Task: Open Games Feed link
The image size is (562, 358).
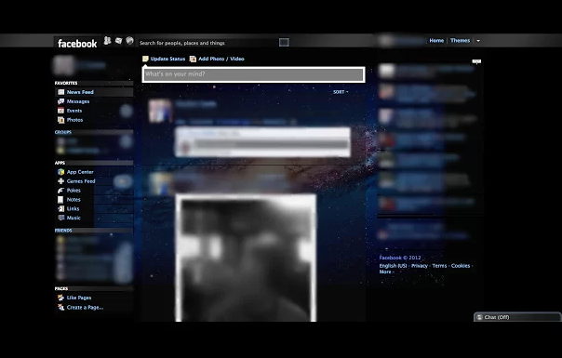Action: click(81, 181)
